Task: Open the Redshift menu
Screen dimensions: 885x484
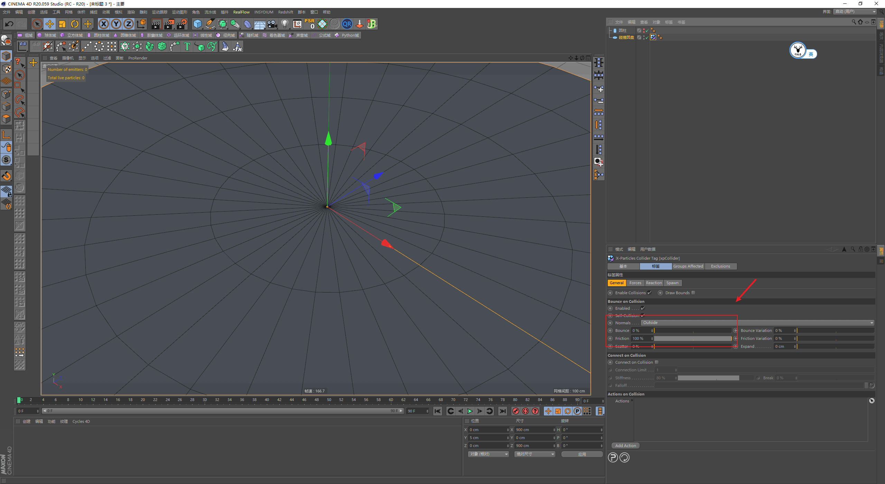Action: [286, 12]
